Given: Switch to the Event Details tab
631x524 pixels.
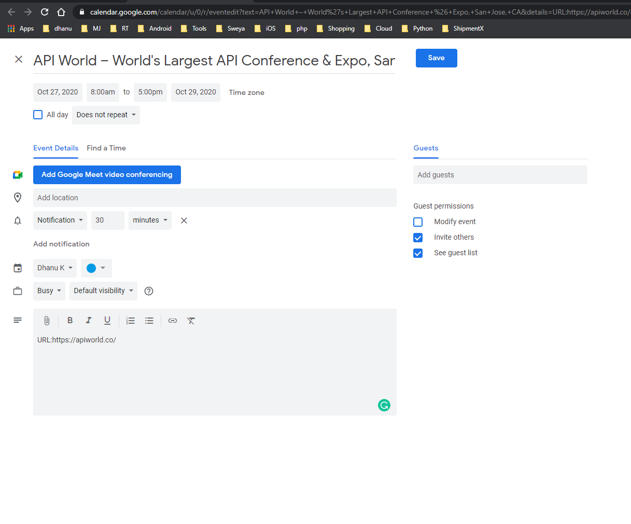Looking at the screenshot, I should (x=55, y=148).
